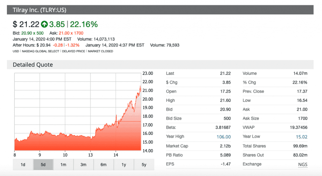This screenshot has height=176, width=322.
Task: Show the 1m chart timeframe
Action: tap(63, 165)
